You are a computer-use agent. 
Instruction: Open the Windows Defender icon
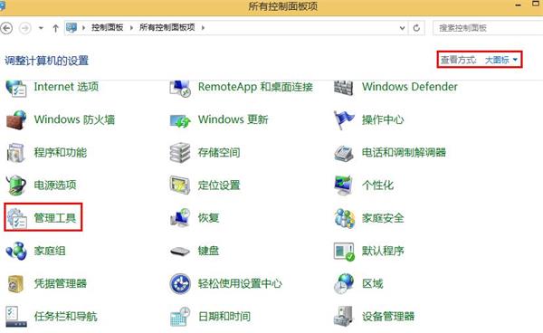[344, 88]
